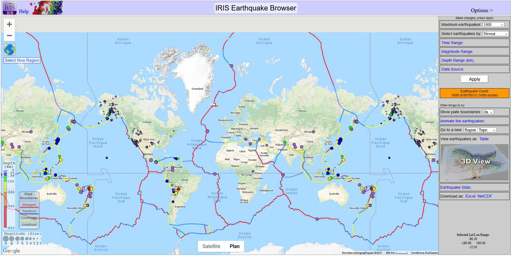The width and height of the screenshot is (511, 256).
Task: Click the earthquake marker in Kenya region
Action: tap(253, 171)
